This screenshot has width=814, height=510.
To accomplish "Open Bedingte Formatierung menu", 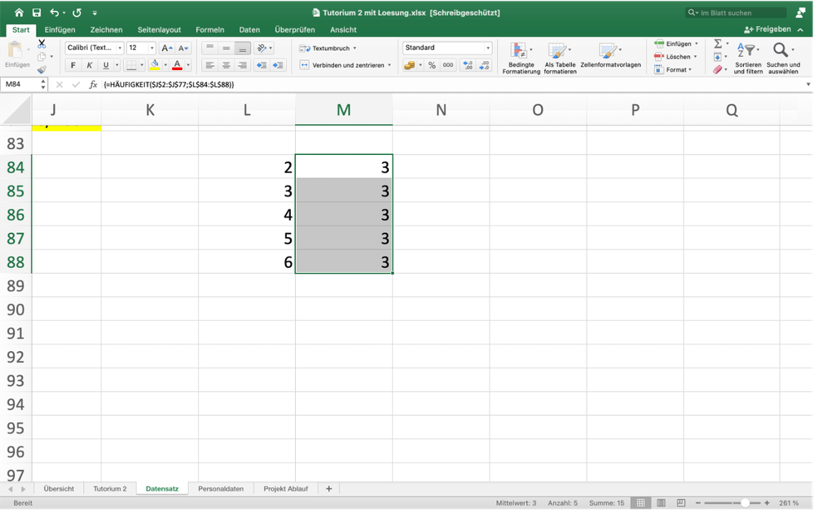I will (521, 58).
